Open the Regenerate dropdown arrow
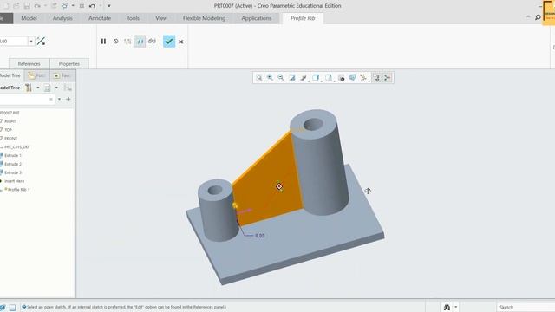This screenshot has width=555, height=312. tap(73, 6)
